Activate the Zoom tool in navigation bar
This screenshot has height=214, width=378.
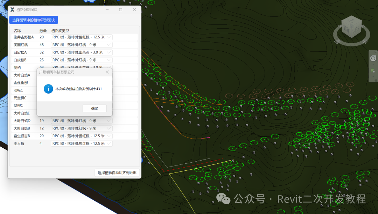[x=373, y=71]
